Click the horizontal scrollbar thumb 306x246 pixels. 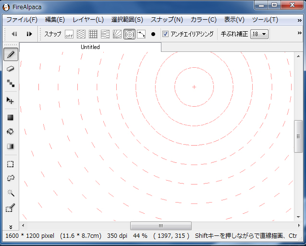tap(160, 226)
